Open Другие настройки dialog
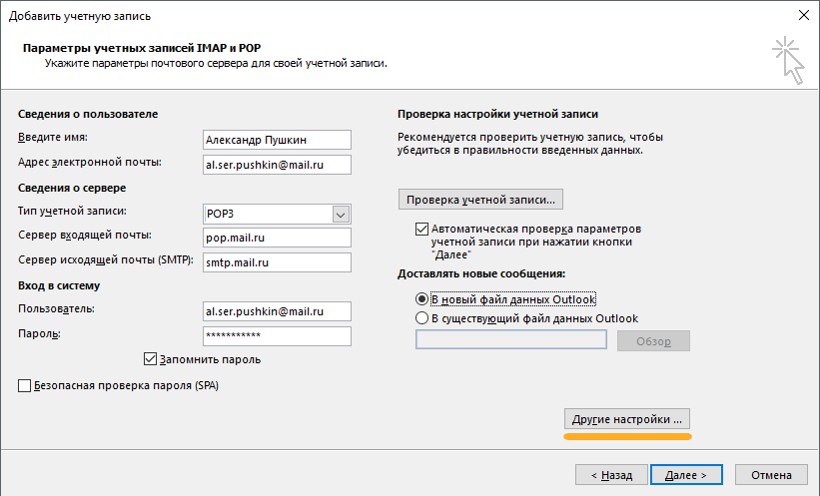The width and height of the screenshot is (820, 496). tap(627, 419)
